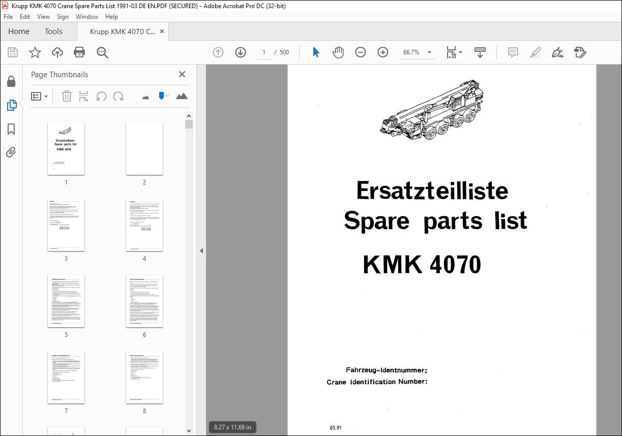622x436 pixels.
Task: Select page 7 thumbnail
Action: pyautogui.click(x=66, y=377)
